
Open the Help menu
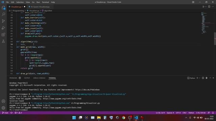[53, 2]
